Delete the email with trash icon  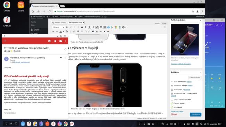(55, 41)
